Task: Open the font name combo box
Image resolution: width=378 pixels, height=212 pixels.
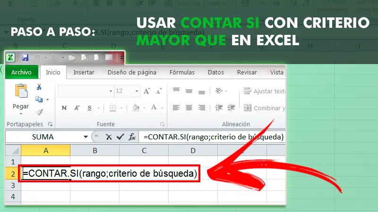Action: pyautogui.click(x=86, y=91)
